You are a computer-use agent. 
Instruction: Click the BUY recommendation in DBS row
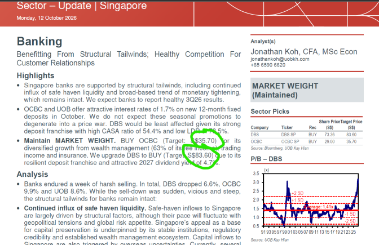click(312, 135)
